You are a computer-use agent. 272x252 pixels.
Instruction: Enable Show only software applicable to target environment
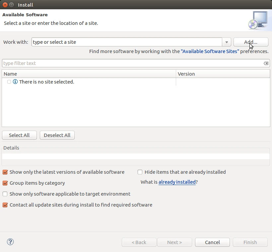pos(5,194)
